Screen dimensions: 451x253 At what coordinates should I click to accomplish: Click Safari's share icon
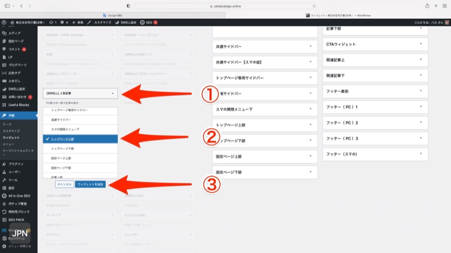427,6
